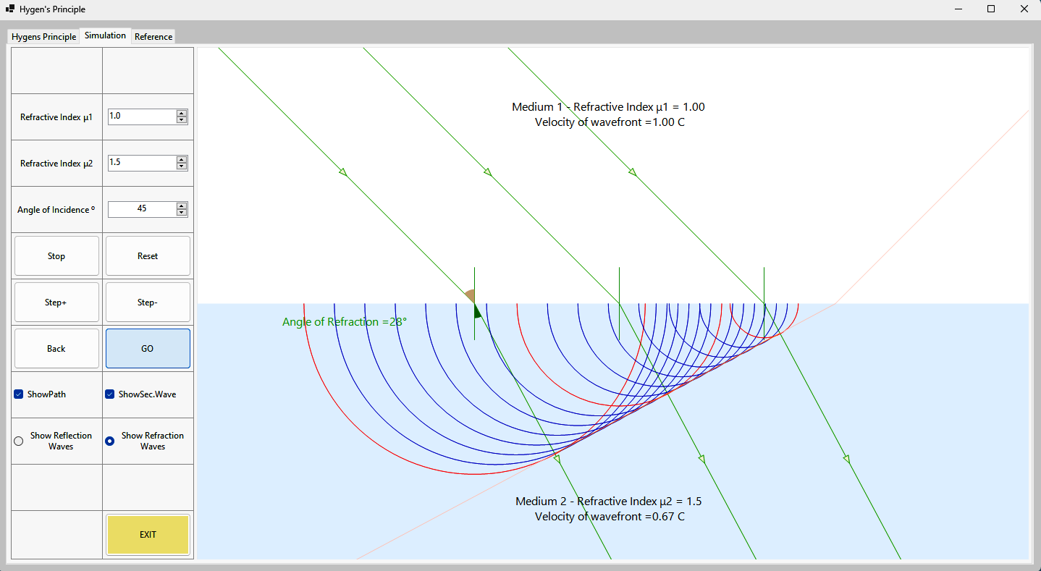Image resolution: width=1041 pixels, height=571 pixels.
Task: Select the Simulation tab
Action: pos(105,35)
